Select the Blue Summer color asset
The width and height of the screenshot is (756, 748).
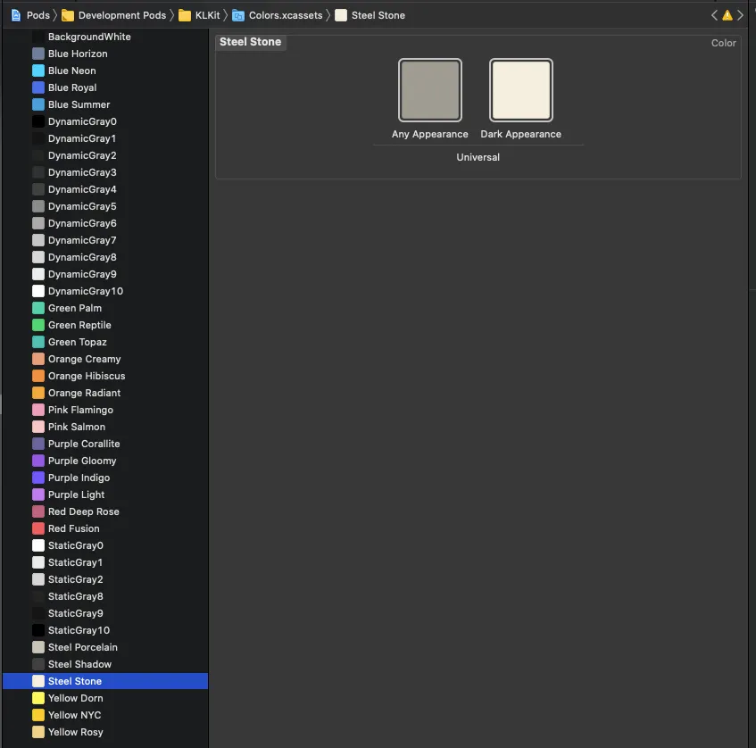105,104
